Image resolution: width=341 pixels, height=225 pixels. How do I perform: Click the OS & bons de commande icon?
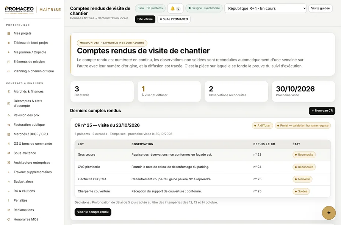(9, 144)
